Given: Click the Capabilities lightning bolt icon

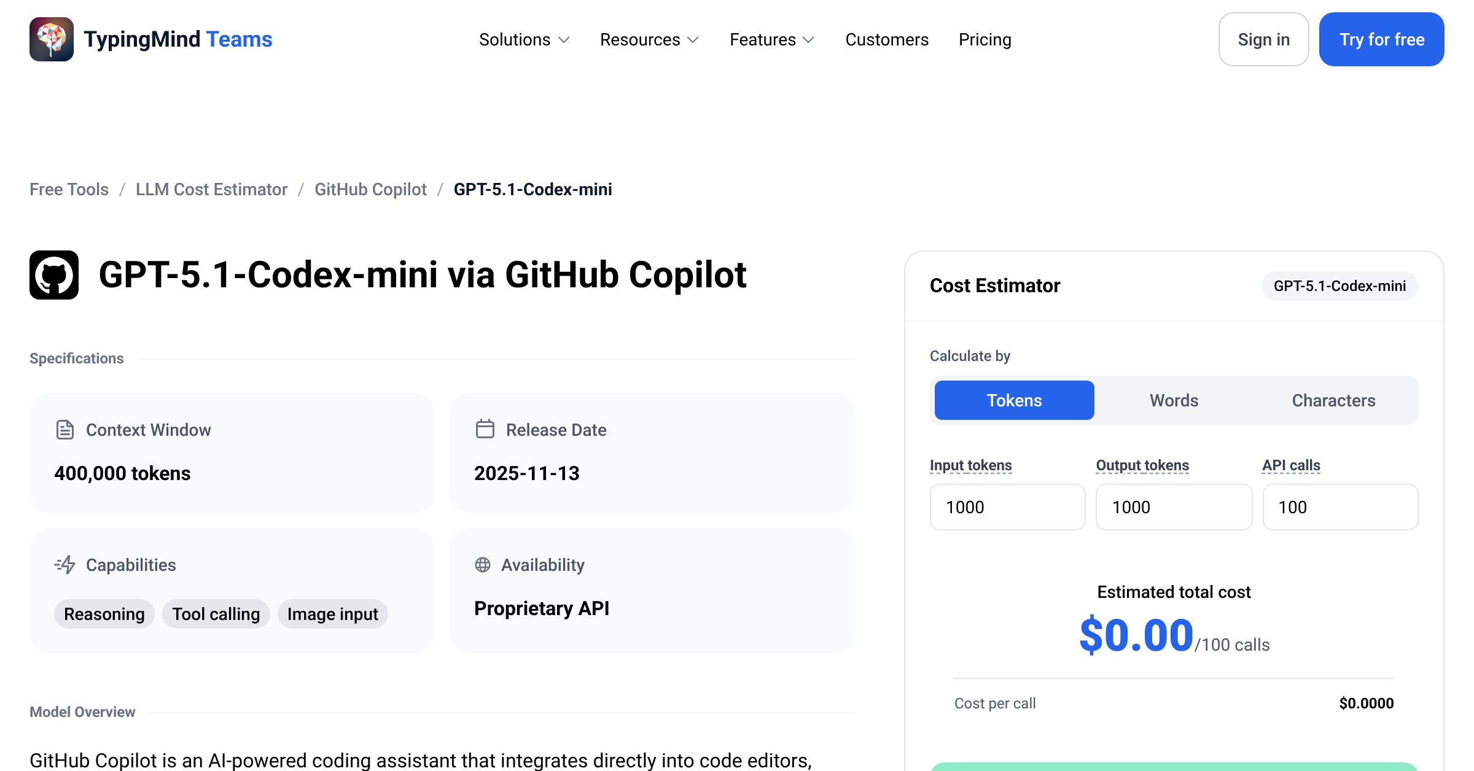Looking at the screenshot, I should pos(64,565).
